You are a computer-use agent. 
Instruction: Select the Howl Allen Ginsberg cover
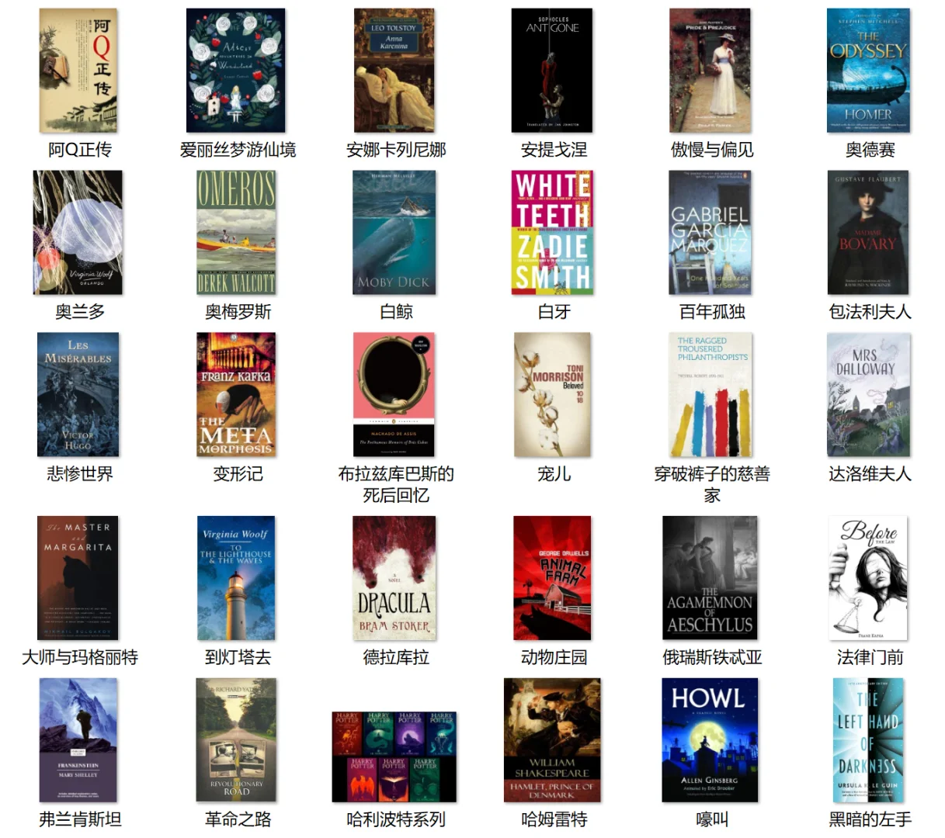710,740
